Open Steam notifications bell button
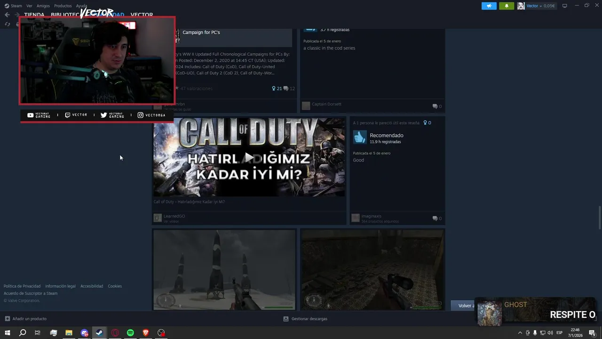 pos(507,6)
